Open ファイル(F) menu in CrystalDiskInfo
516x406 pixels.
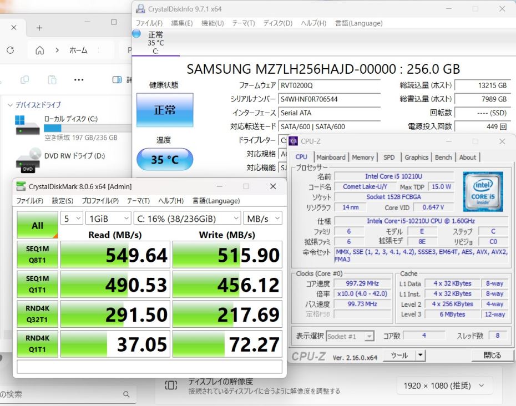[x=149, y=23]
